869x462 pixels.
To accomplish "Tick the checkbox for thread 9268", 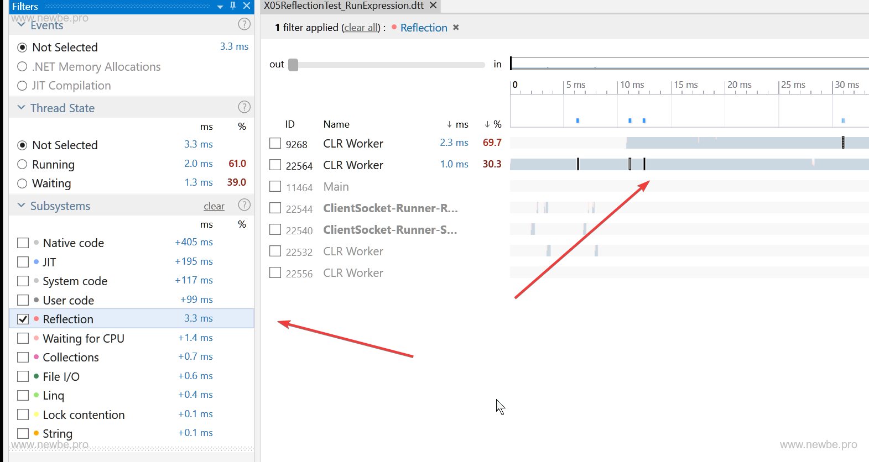I will coord(275,144).
